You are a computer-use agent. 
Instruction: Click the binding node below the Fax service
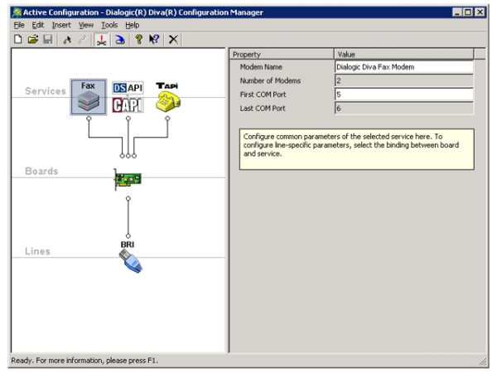89,119
